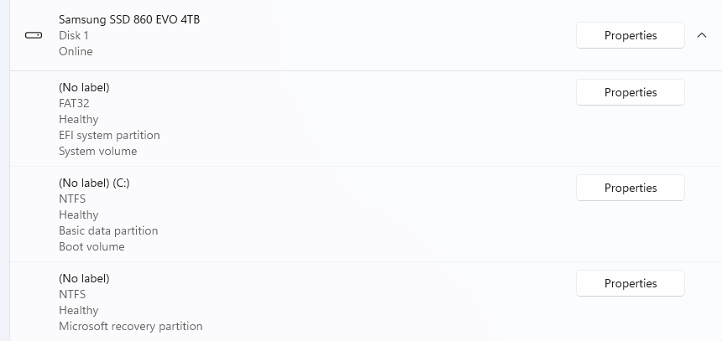722x341 pixels.
Task: Click the NTFS label of the C: volume
Action: point(72,199)
